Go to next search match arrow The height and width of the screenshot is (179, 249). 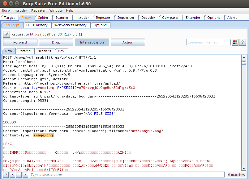tap(25, 175)
